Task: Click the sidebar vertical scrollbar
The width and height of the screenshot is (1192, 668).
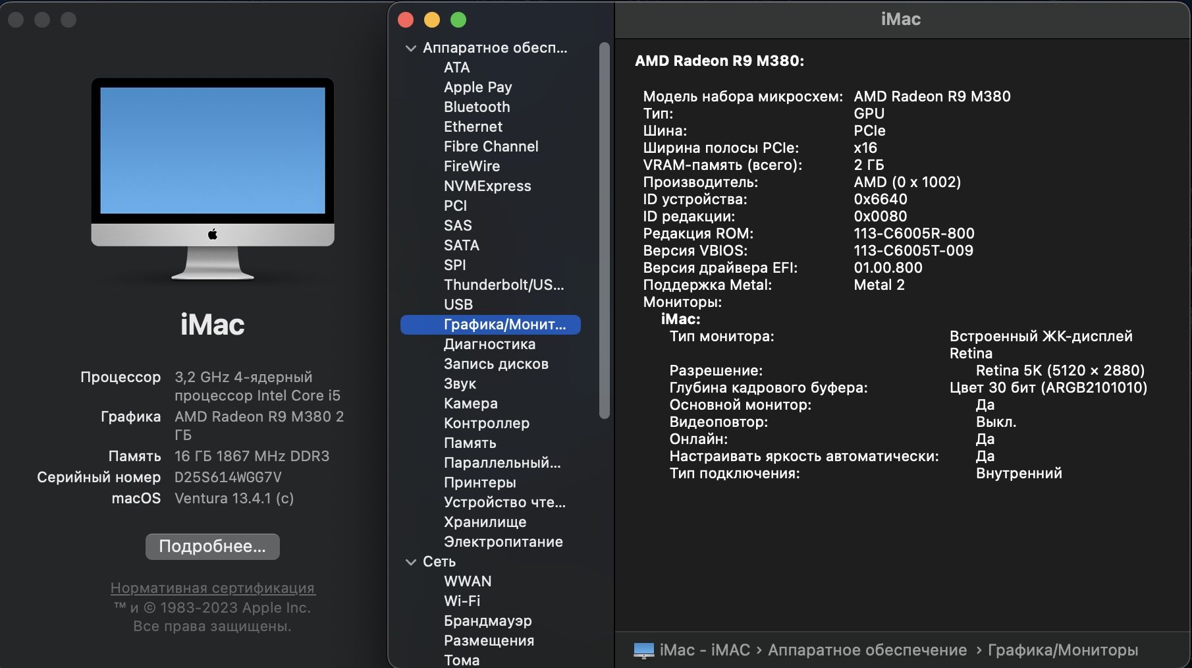Action: click(x=605, y=231)
